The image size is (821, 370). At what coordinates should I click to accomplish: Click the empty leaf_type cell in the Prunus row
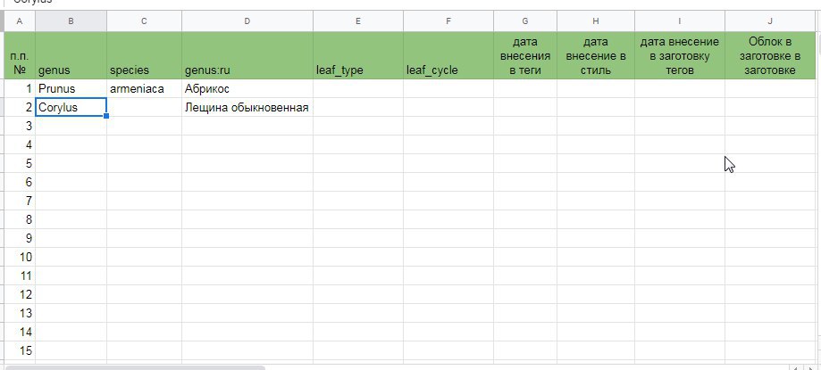[358, 89]
